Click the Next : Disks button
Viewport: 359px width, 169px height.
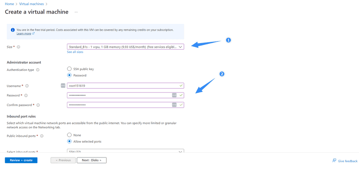point(92,160)
